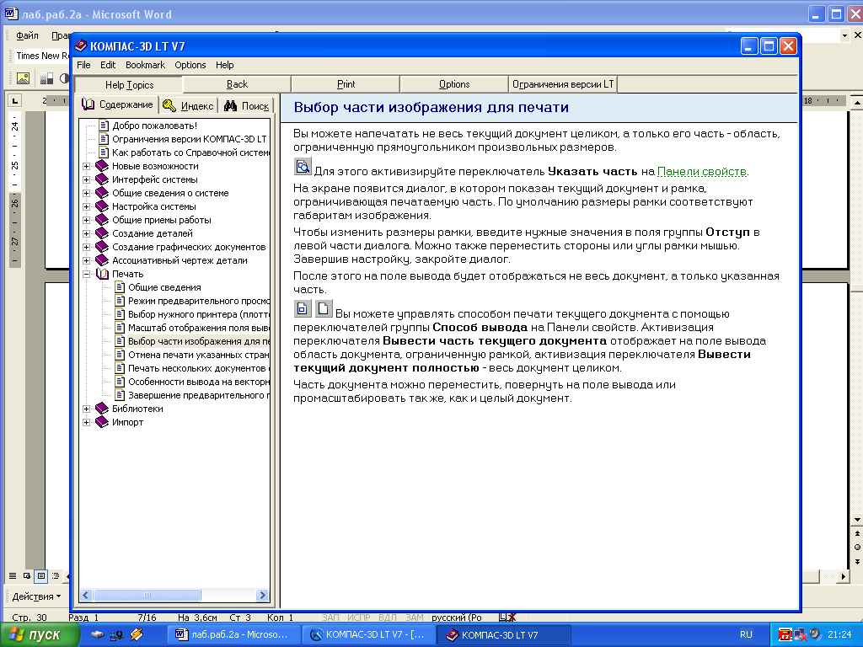Click the Specify part icon in help text

point(303,166)
